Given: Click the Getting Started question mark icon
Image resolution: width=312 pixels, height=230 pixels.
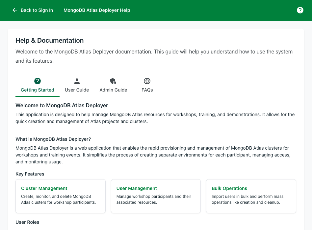Looking at the screenshot, I should click(38, 81).
